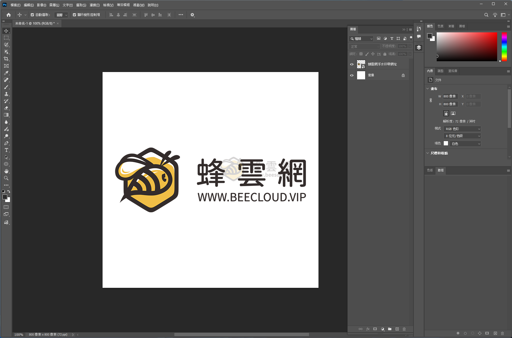Toggle the layer filter on/off switch
Image resolution: width=512 pixels, height=338 pixels.
click(411, 38)
